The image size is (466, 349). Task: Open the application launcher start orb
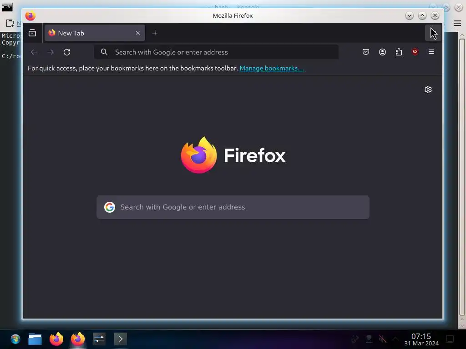(x=15, y=339)
